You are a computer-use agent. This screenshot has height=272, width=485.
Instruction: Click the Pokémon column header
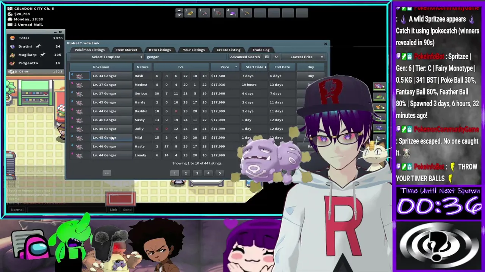point(101,67)
